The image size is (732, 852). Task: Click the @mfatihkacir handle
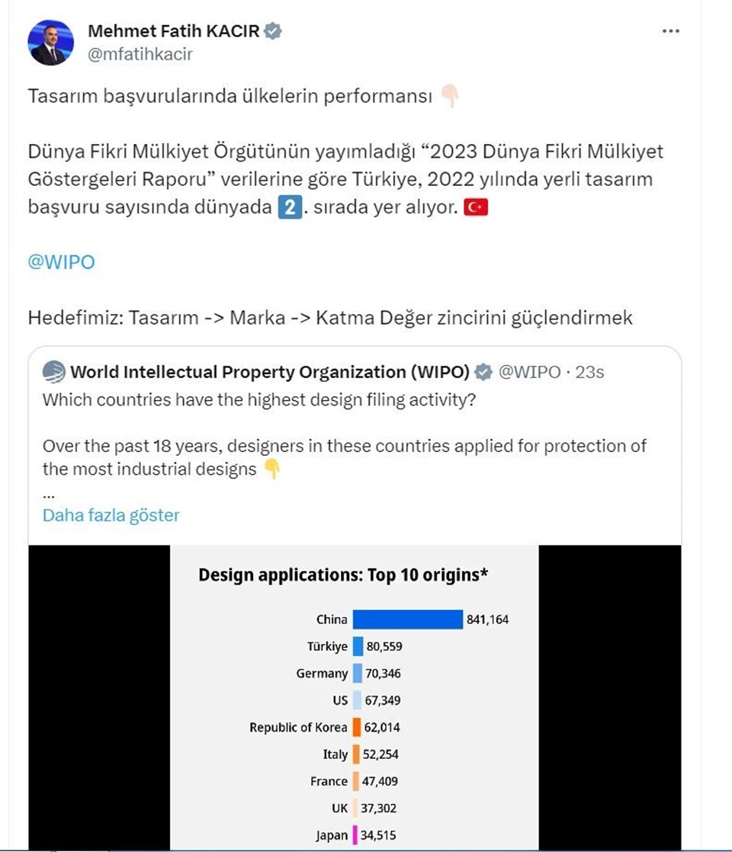(140, 54)
